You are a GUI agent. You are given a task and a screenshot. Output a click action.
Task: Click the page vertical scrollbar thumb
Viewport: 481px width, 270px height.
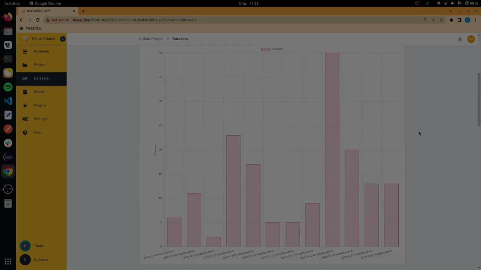click(479, 99)
